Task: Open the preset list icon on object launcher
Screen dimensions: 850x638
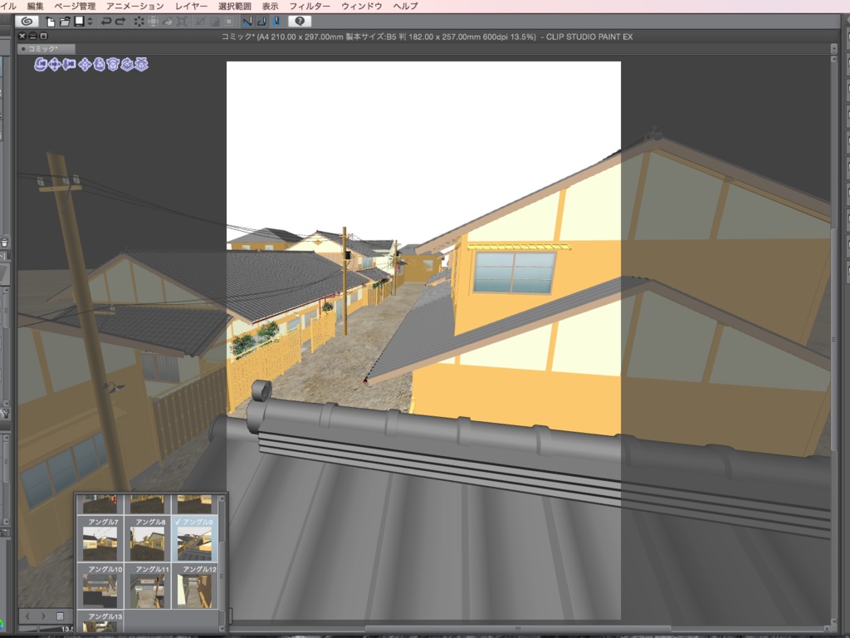Action: [x=60, y=616]
